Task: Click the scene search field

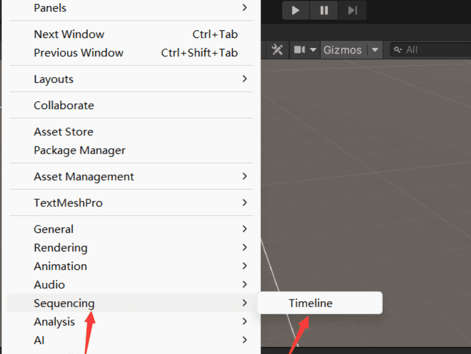Action: pyautogui.click(x=436, y=50)
